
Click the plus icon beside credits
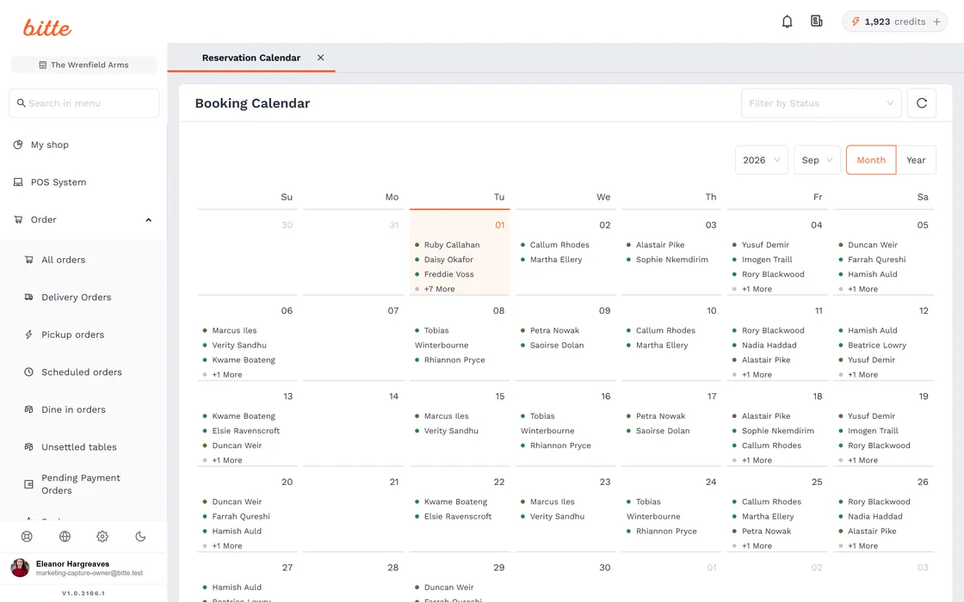pos(937,21)
